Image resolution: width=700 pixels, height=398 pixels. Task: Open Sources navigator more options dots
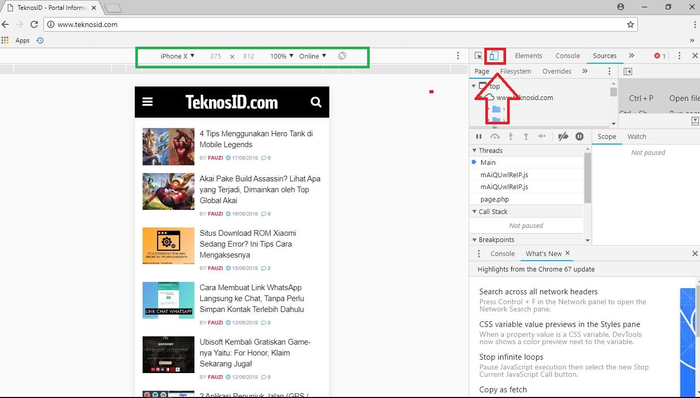coord(609,71)
